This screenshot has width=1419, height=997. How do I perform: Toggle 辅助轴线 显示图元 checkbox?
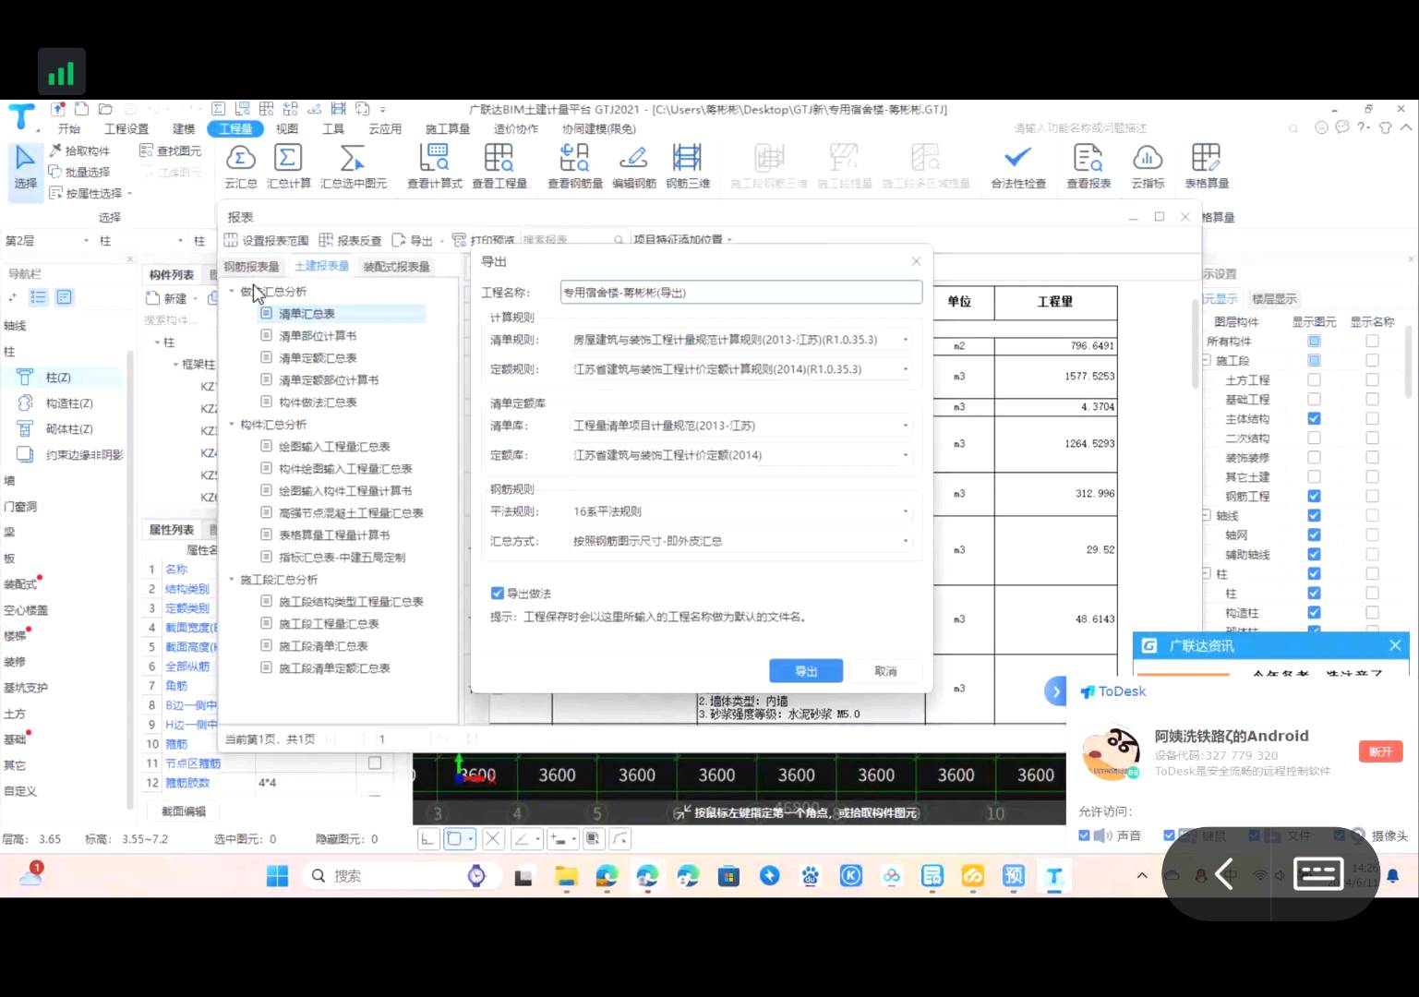click(x=1314, y=554)
